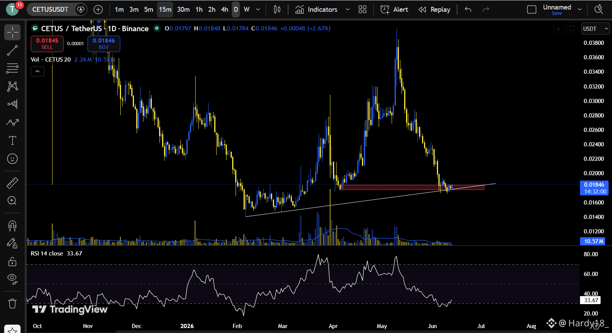612x333 pixels.
Task: Select the weekly W interval
Action: [247, 10]
